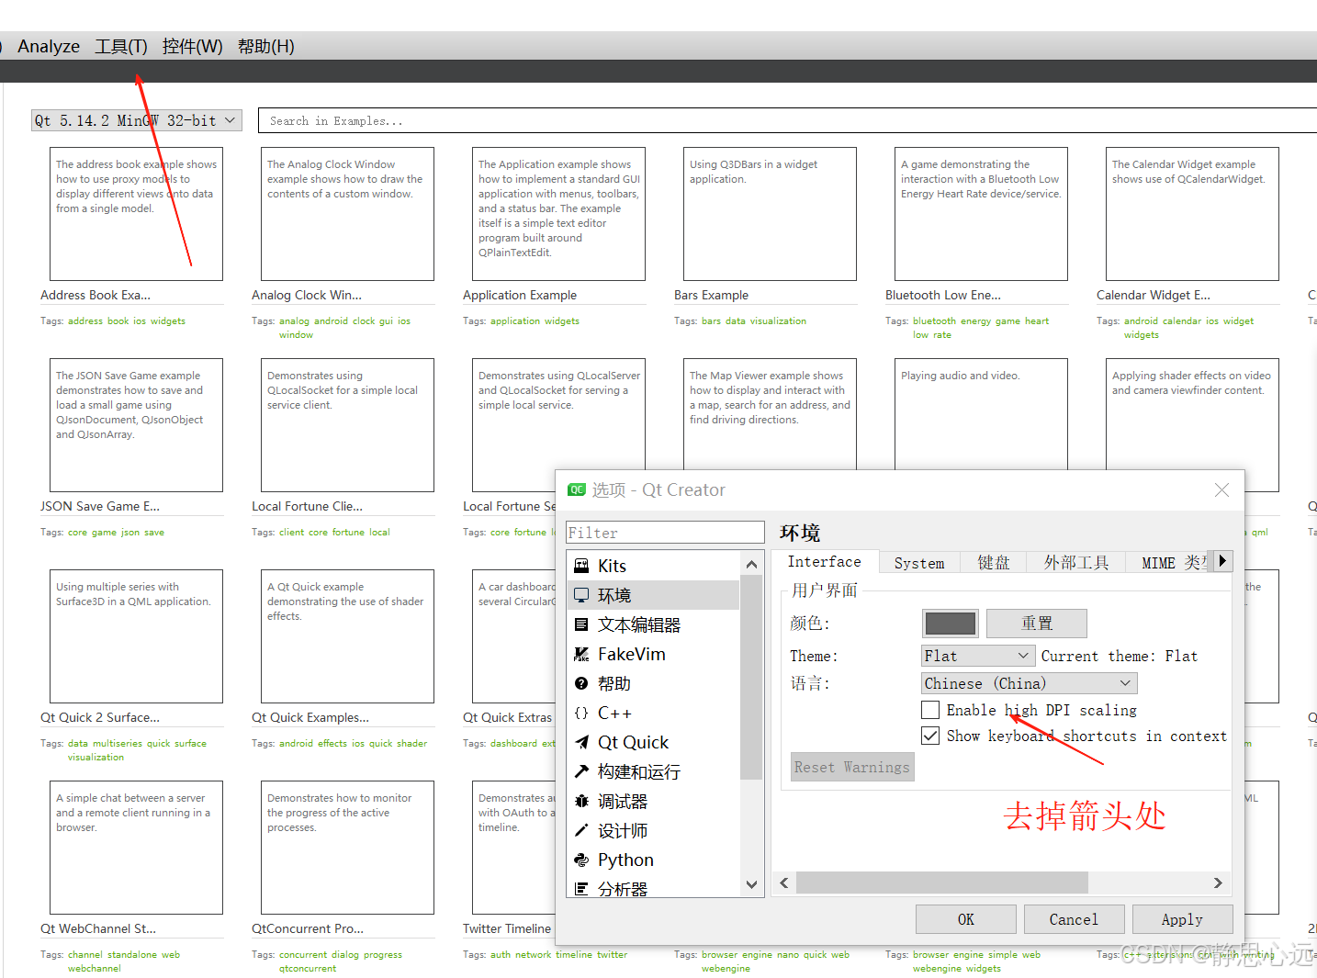Click the Filter input field
1317x978 pixels.
pyautogui.click(x=665, y=533)
